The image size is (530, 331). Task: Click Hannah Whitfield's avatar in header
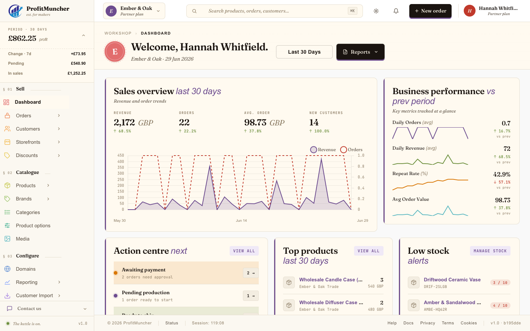470,11
